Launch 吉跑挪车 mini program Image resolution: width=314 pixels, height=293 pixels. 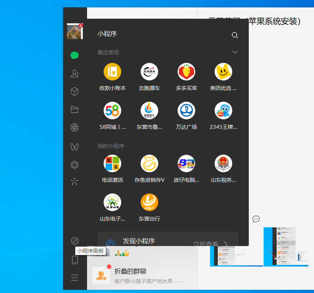tap(149, 77)
